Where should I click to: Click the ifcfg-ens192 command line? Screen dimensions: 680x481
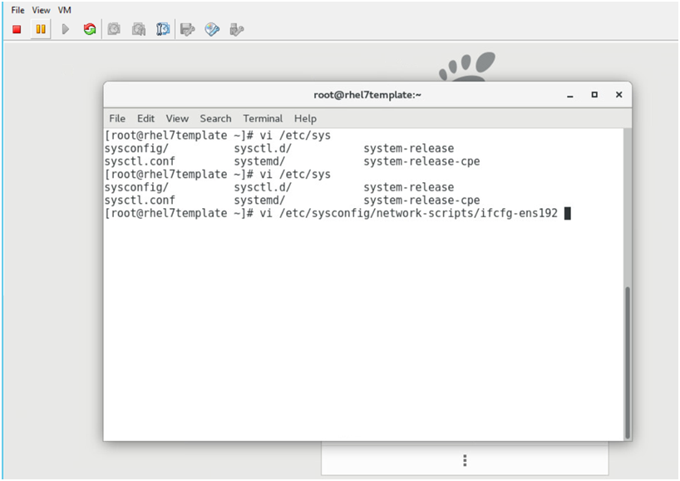[x=338, y=213]
